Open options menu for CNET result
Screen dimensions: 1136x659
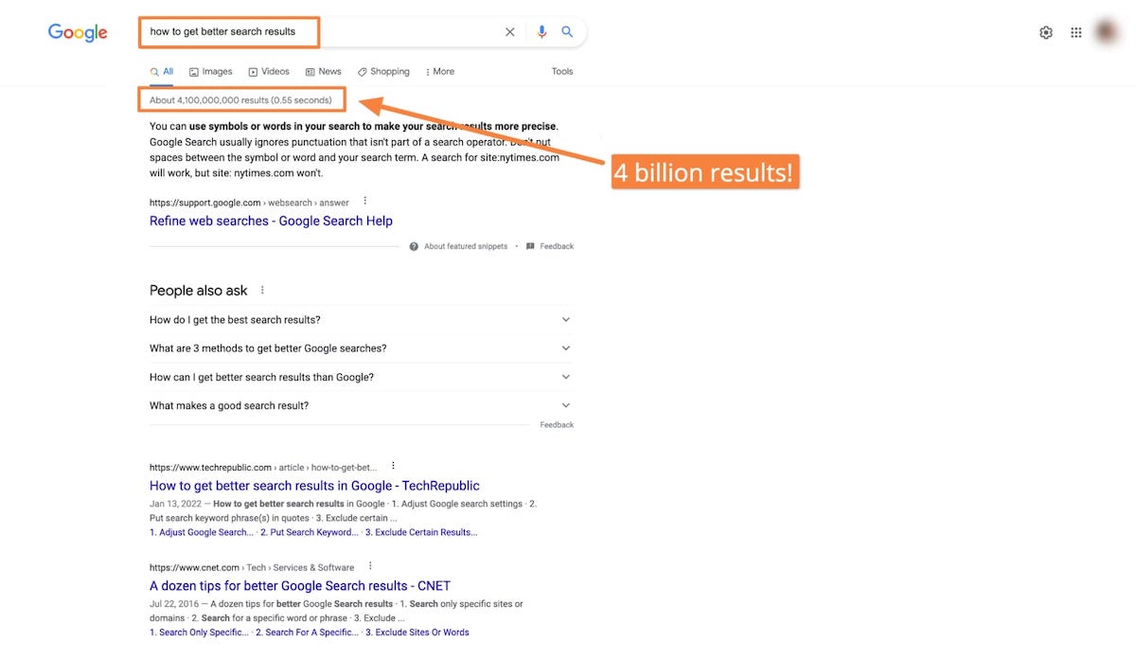(371, 566)
